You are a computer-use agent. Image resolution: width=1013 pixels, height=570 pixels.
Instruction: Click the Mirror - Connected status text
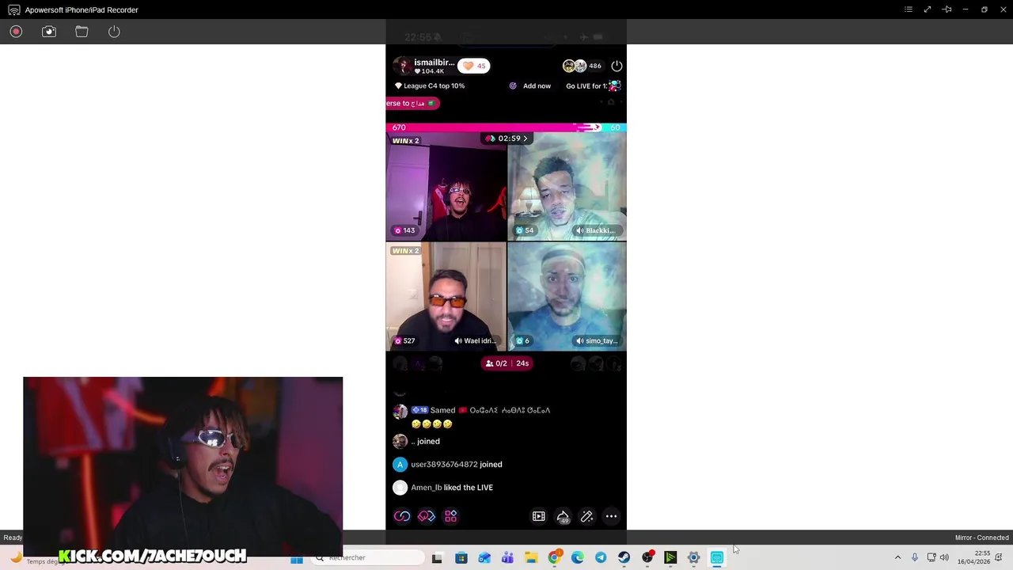coord(981,538)
